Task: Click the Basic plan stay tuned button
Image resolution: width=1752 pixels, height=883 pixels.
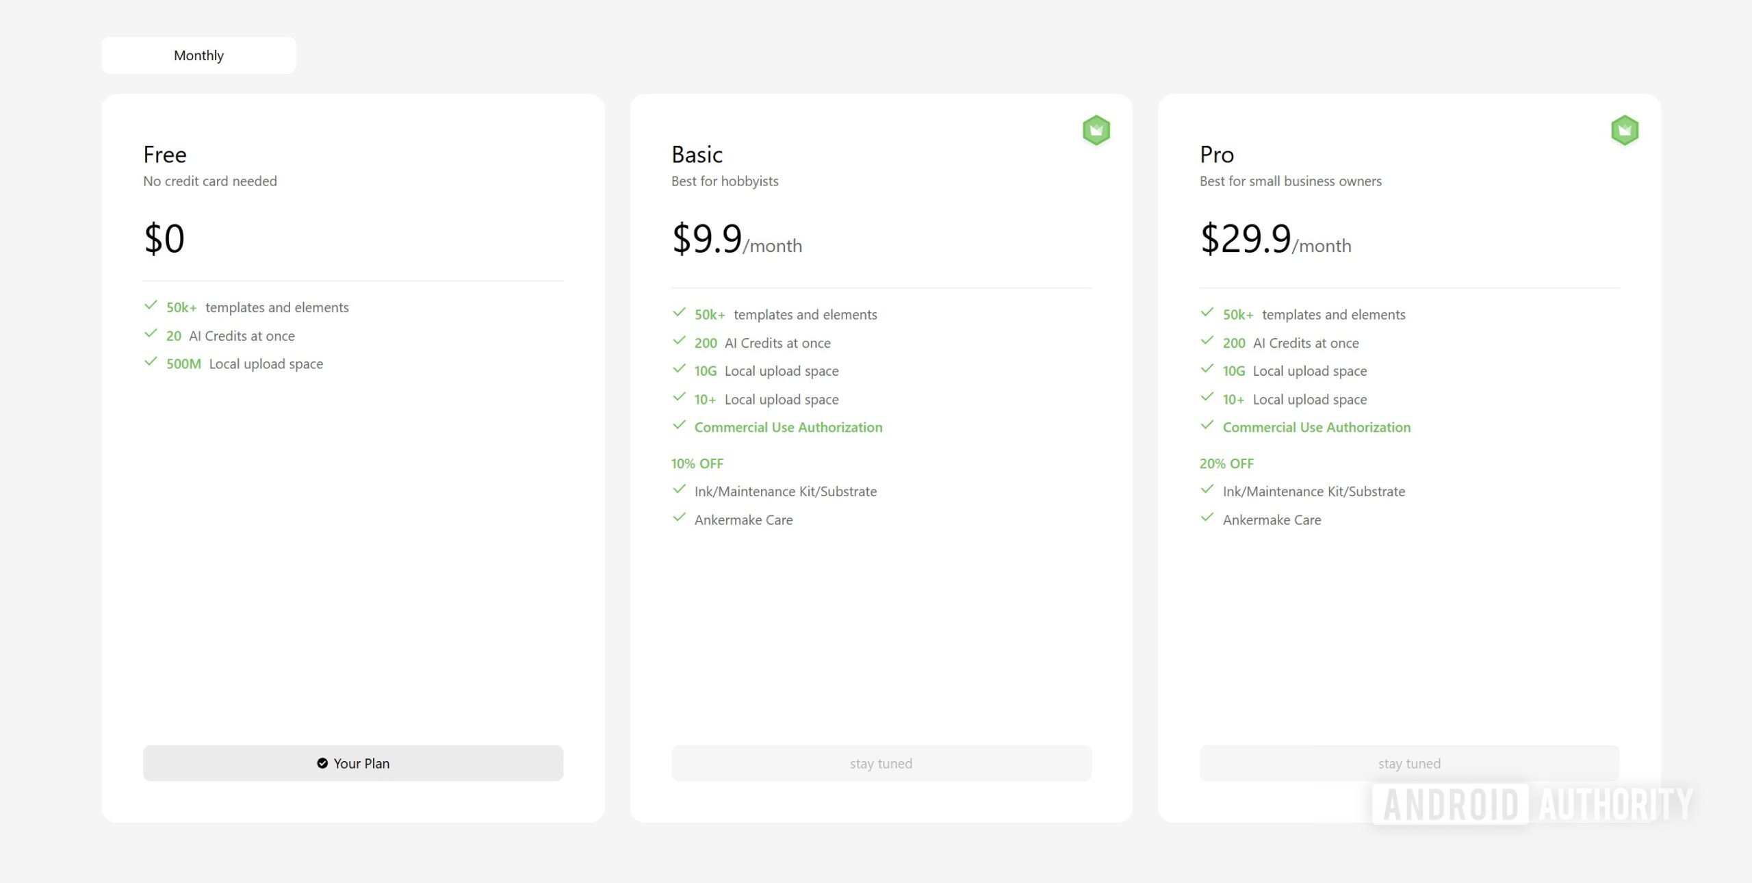Action: pyautogui.click(x=881, y=763)
